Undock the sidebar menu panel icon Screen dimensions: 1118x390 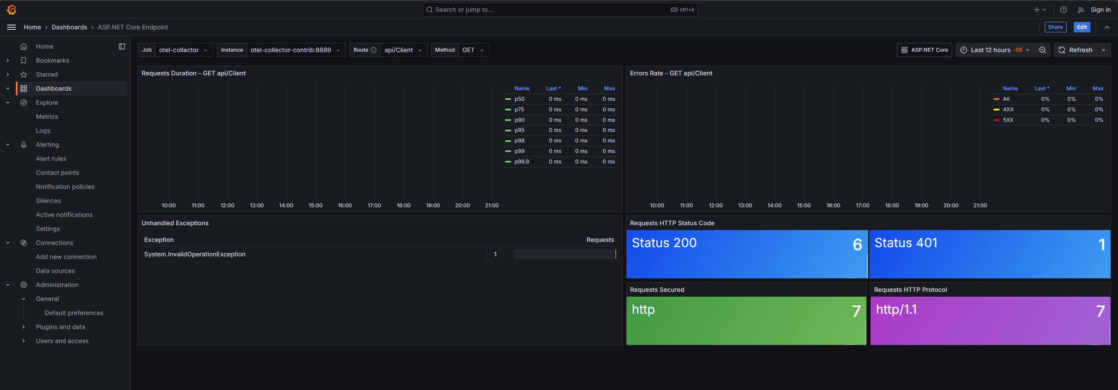[122, 46]
